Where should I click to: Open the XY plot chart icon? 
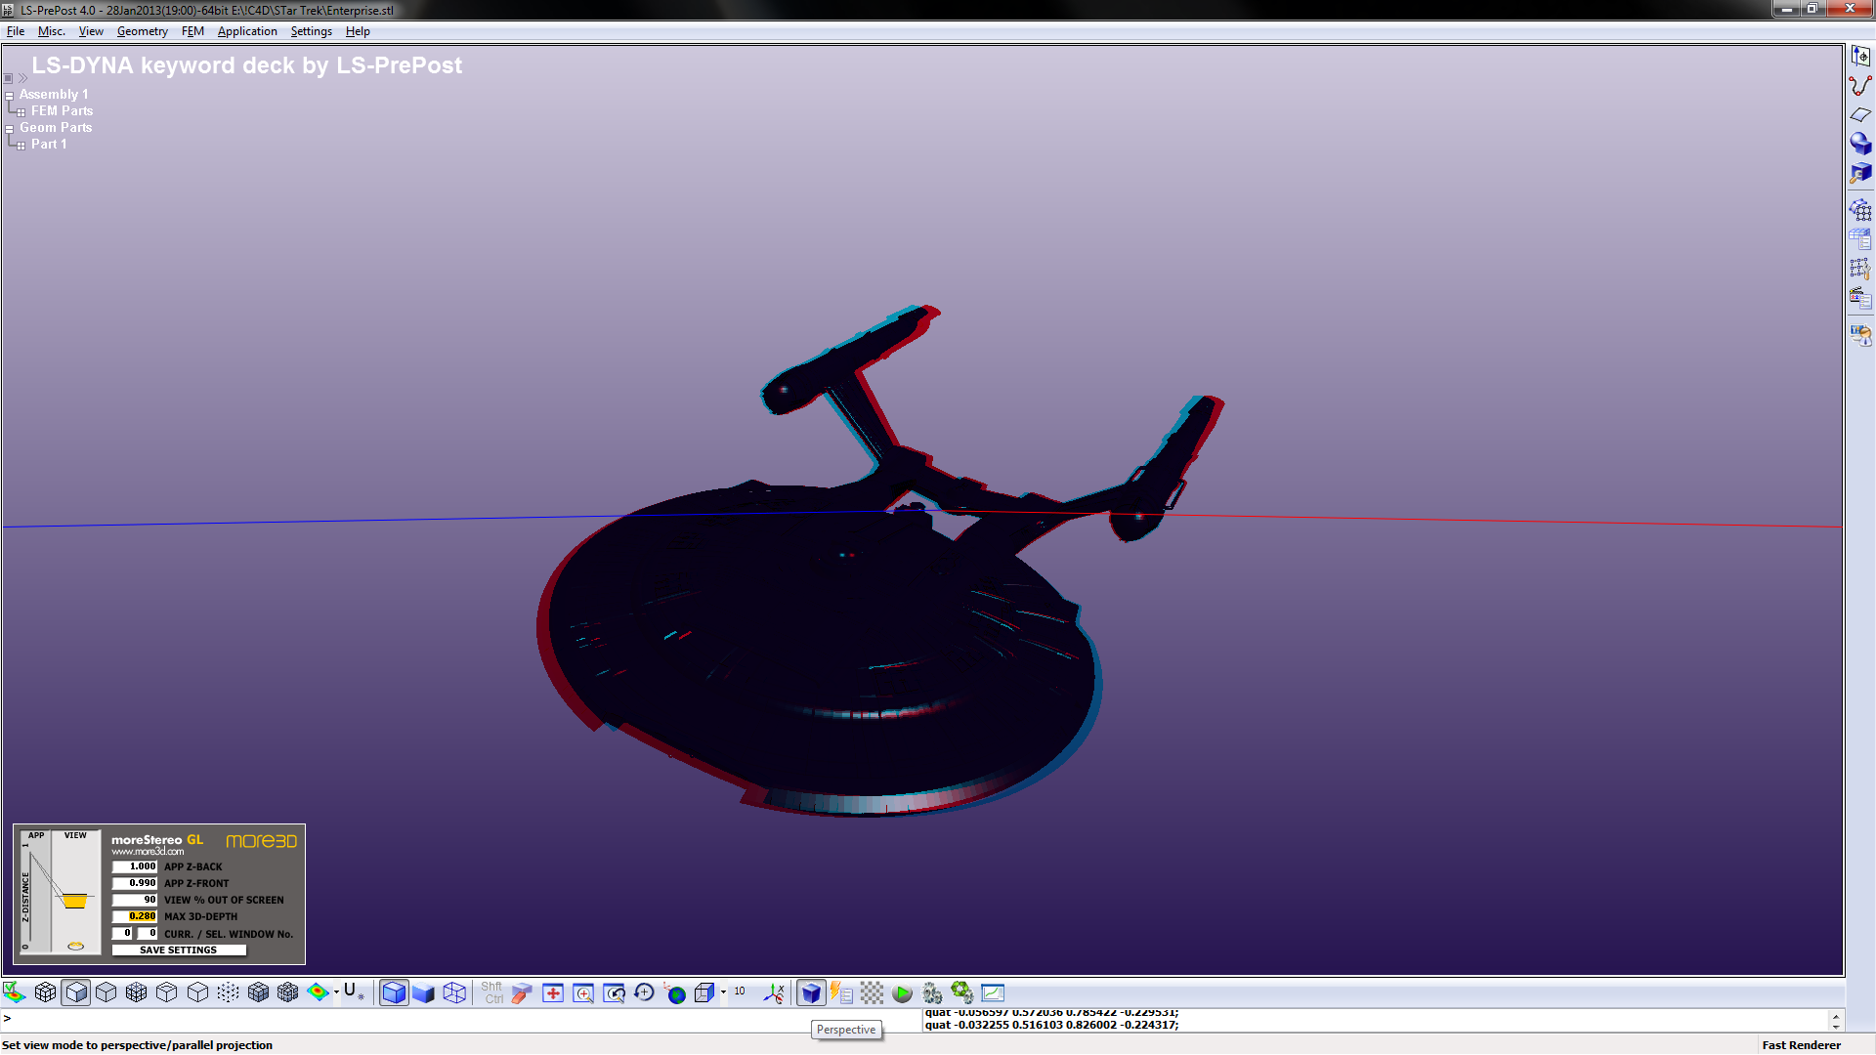pos(993,992)
